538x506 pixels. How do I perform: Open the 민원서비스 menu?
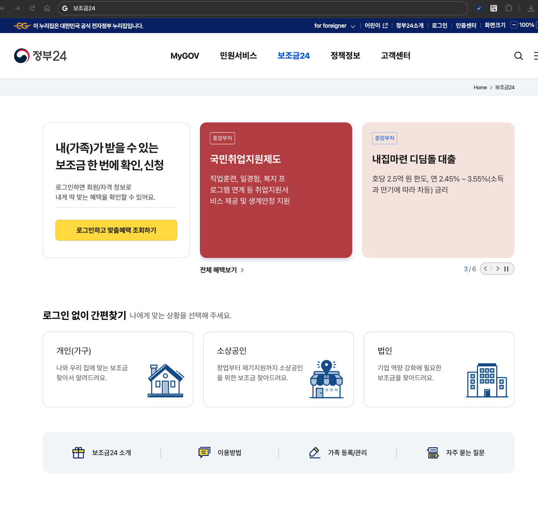tap(238, 56)
